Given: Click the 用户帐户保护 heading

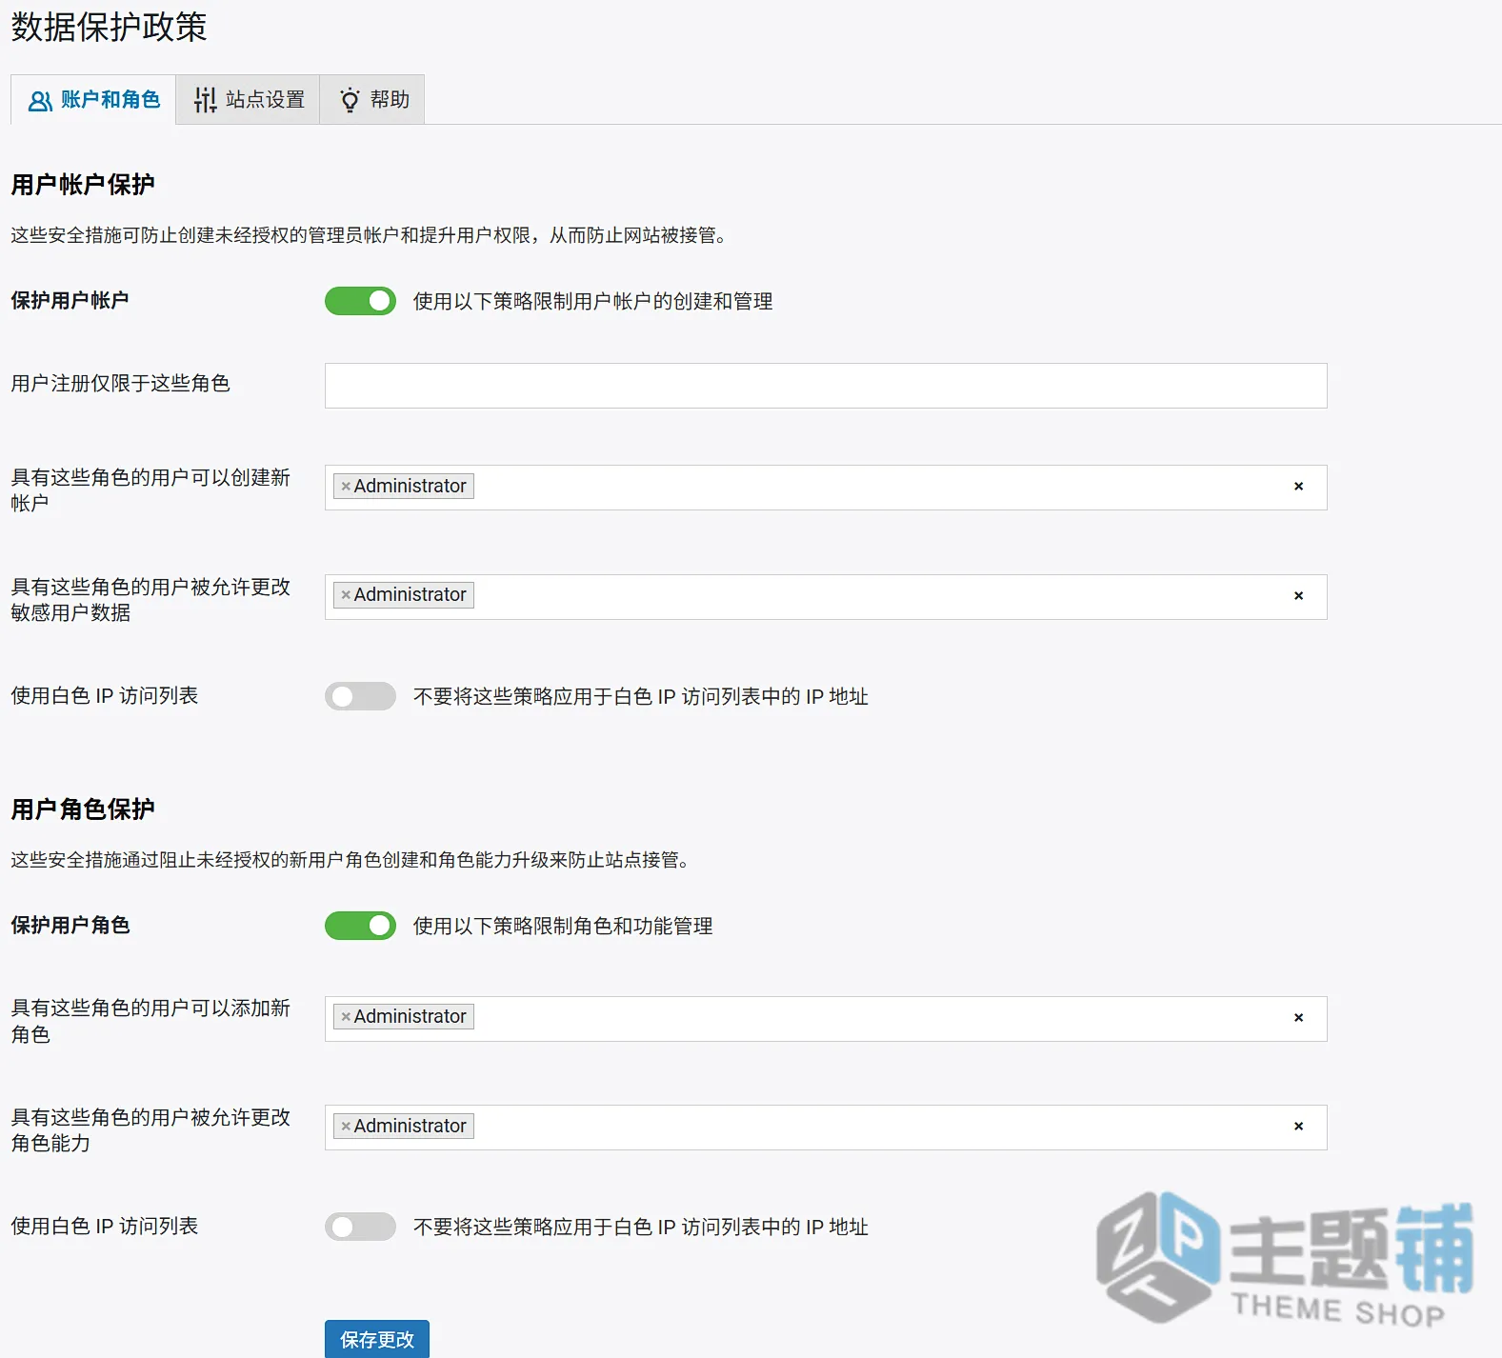Looking at the screenshot, I should click(x=83, y=185).
